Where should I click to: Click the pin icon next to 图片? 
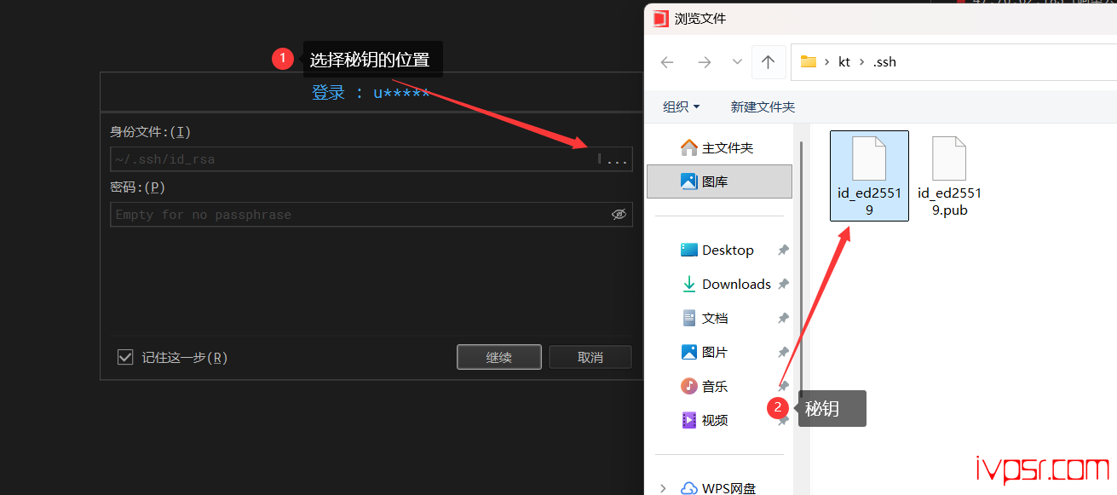[x=783, y=352]
